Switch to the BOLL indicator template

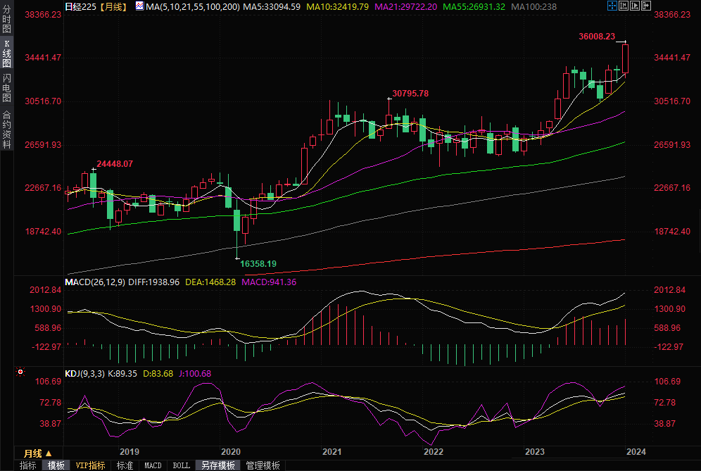tap(181, 465)
